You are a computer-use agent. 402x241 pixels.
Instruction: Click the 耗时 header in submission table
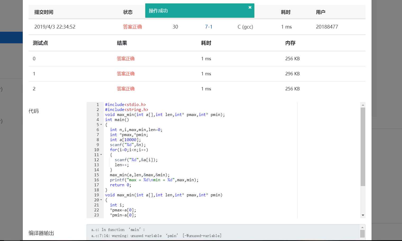click(286, 12)
